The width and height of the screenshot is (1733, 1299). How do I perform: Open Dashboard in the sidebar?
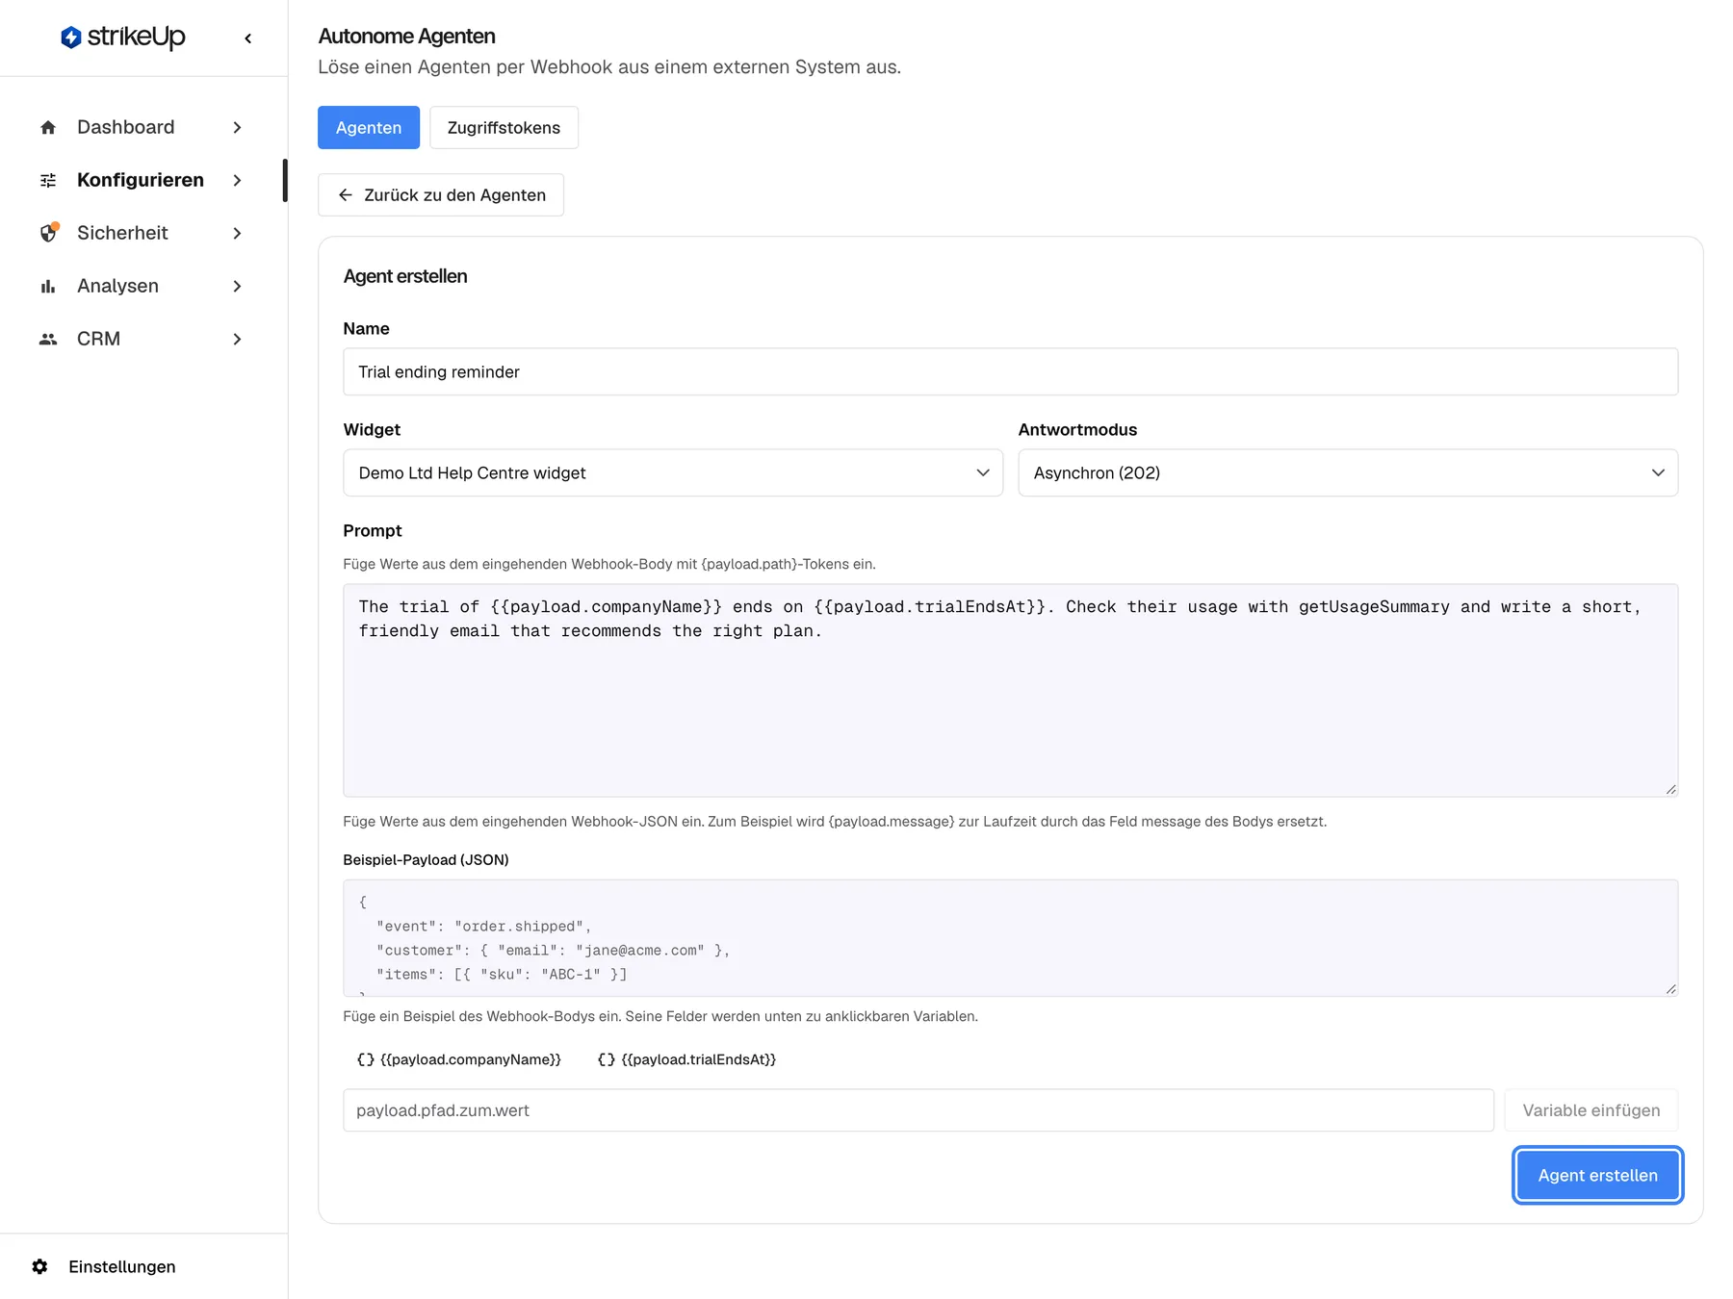click(142, 127)
